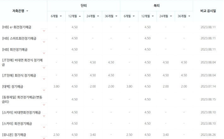Expand details for [스카이] 비대면회전정기예금 row
The image size is (224, 139).
point(44,116)
